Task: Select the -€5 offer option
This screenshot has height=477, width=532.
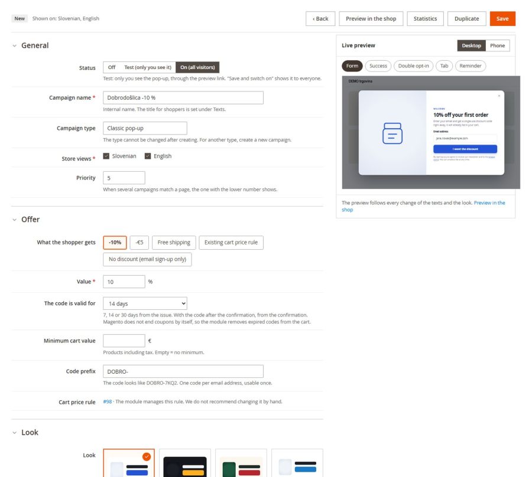Action: 139,243
